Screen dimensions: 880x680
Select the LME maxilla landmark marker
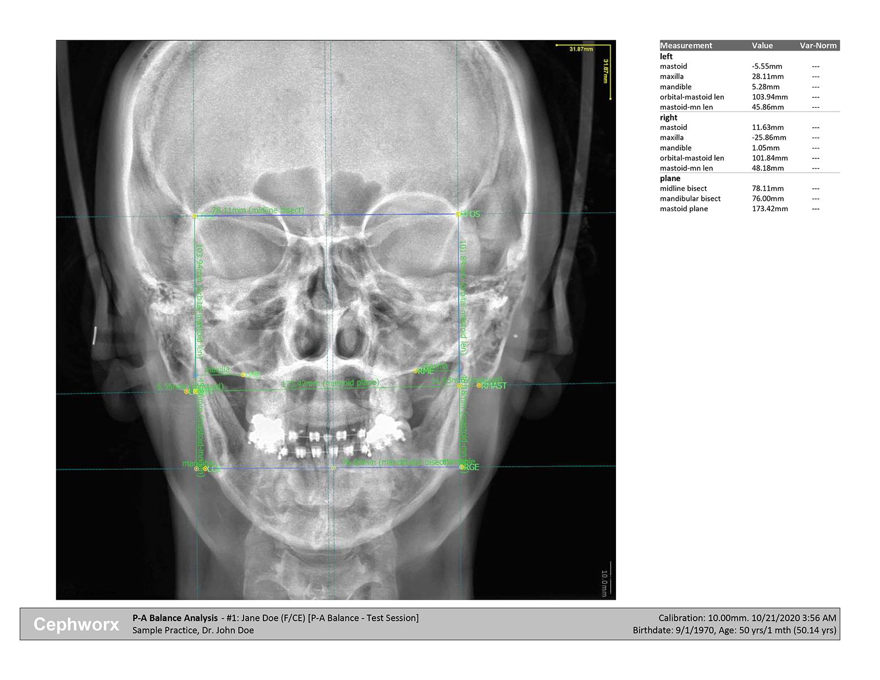coord(244,375)
